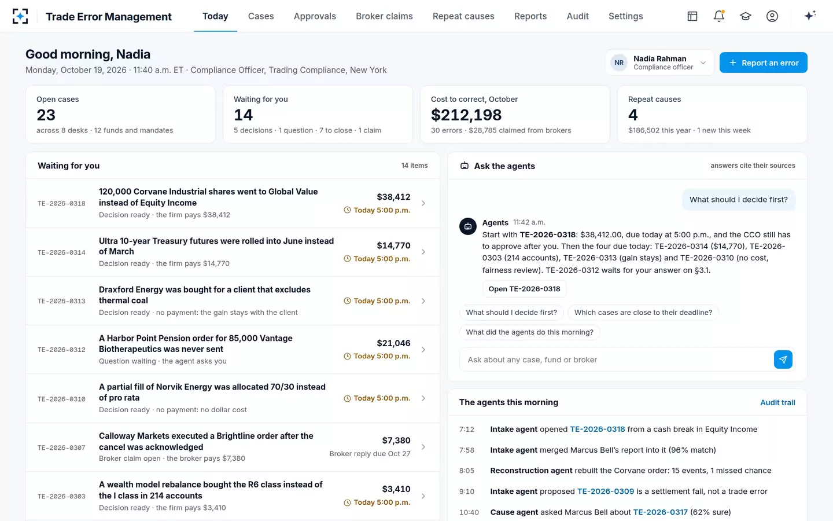833x521 pixels.
Task: Open the TE-2026-0303 row chevron
Action: pyautogui.click(x=423, y=496)
